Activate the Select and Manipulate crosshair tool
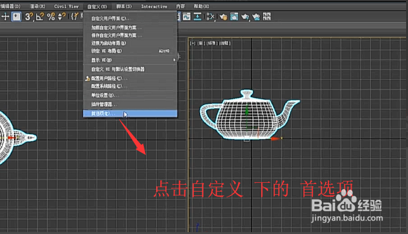Screen dimensions: 408x234 pos(5,16)
